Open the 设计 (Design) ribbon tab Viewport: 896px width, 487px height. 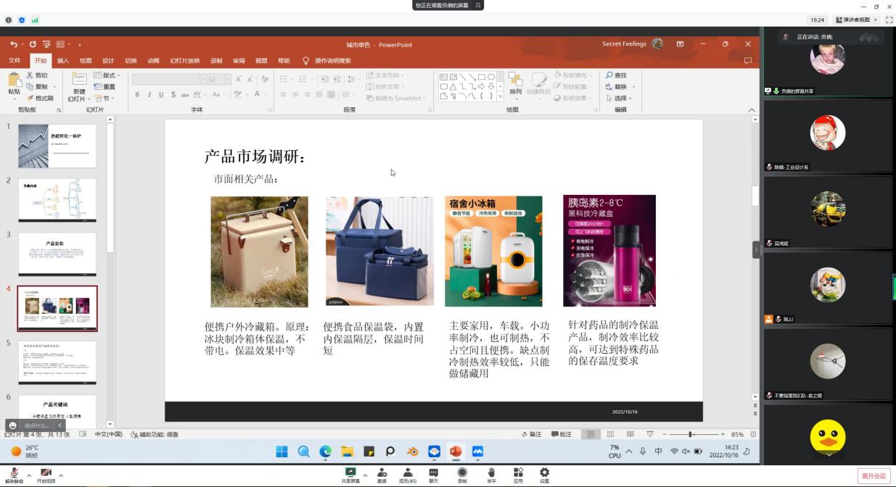click(108, 61)
